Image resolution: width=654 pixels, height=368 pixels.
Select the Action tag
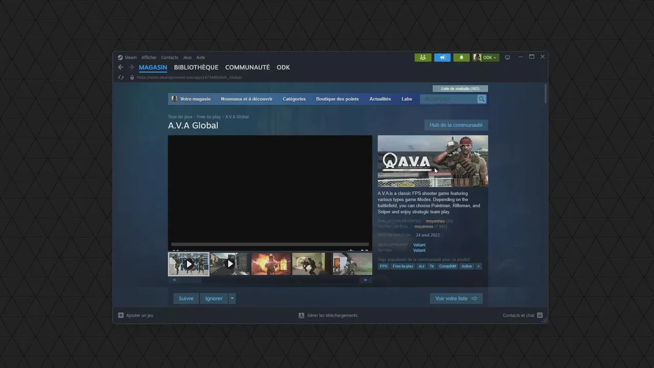click(467, 266)
